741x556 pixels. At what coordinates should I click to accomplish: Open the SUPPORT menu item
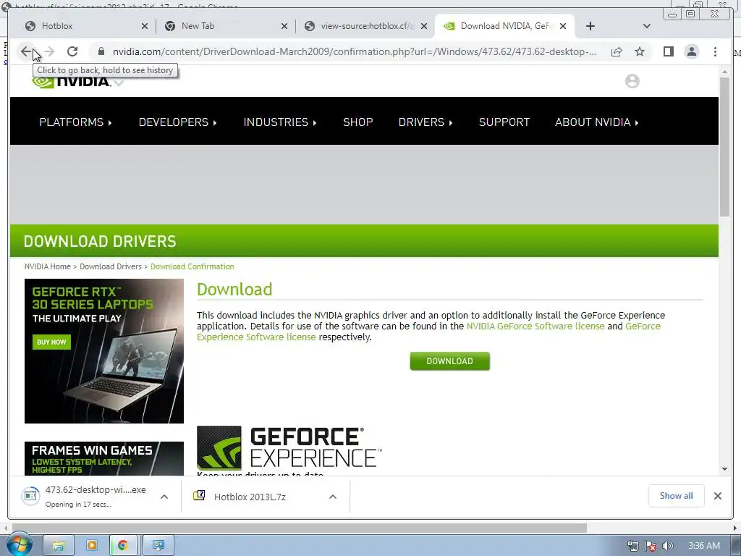coord(504,122)
